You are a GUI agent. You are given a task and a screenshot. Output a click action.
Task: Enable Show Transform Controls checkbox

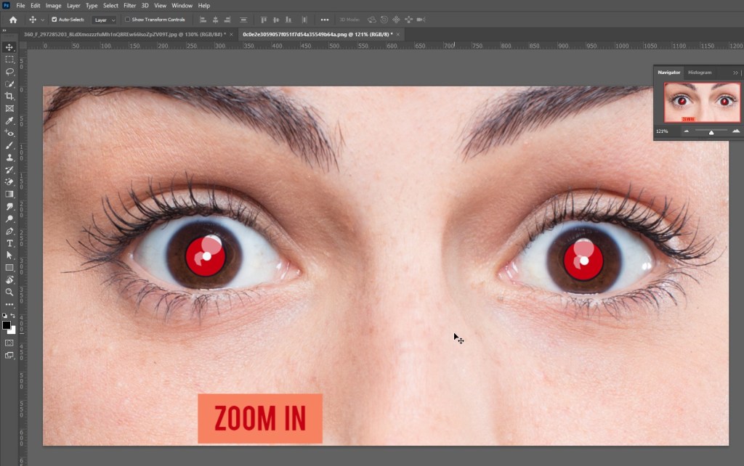pyautogui.click(x=128, y=20)
